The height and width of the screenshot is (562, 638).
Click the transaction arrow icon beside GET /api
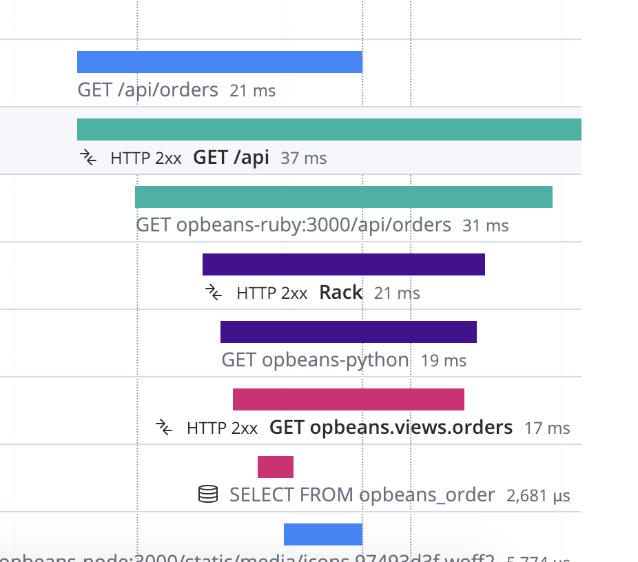pos(89,158)
